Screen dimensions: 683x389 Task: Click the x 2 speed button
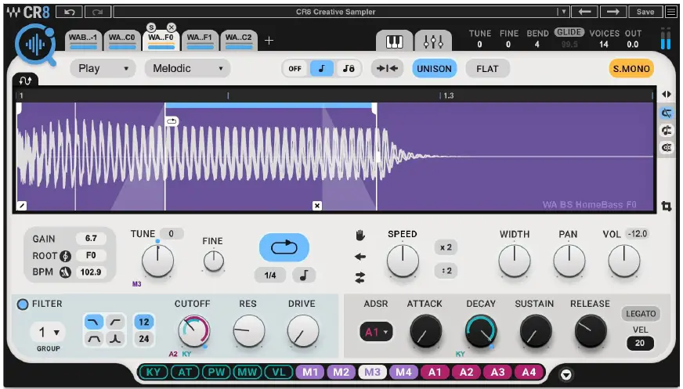446,247
